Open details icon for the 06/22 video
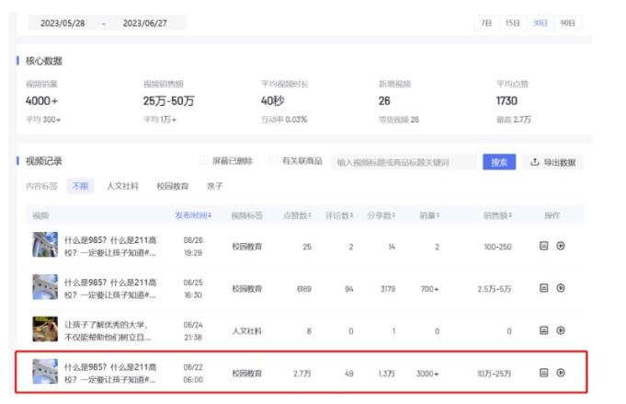The height and width of the screenshot is (404, 626). [543, 373]
